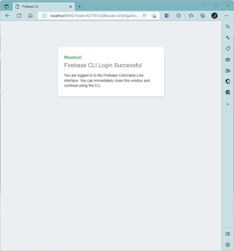Open the tab actions menu icon
Screen dimensions: 234x251
(6, 7)
